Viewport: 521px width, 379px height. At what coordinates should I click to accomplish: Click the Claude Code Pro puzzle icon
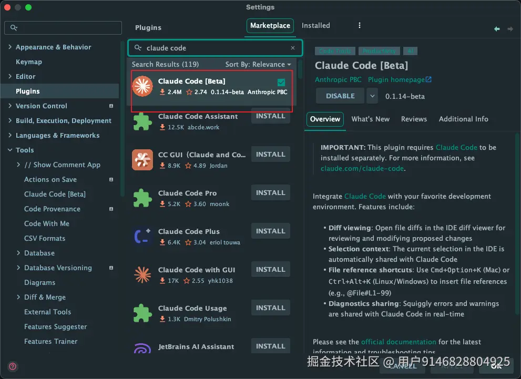point(142,198)
